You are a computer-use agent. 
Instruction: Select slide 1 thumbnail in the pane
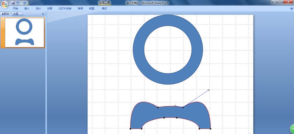point(25,33)
